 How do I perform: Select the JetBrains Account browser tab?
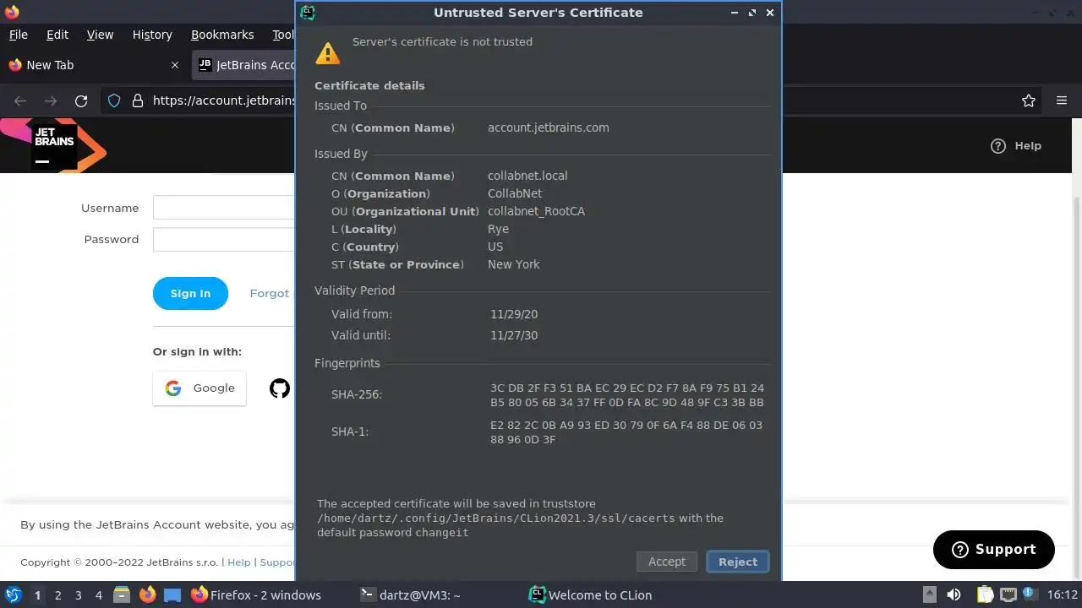tap(244, 65)
